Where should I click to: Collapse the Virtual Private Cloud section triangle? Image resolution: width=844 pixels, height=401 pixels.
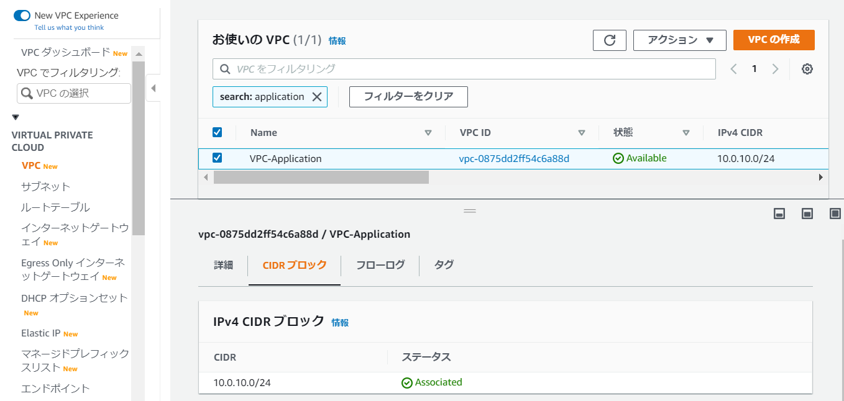click(16, 117)
